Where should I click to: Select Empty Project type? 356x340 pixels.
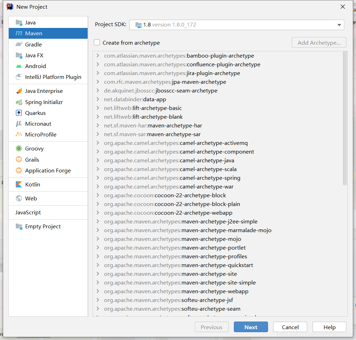coord(48,227)
